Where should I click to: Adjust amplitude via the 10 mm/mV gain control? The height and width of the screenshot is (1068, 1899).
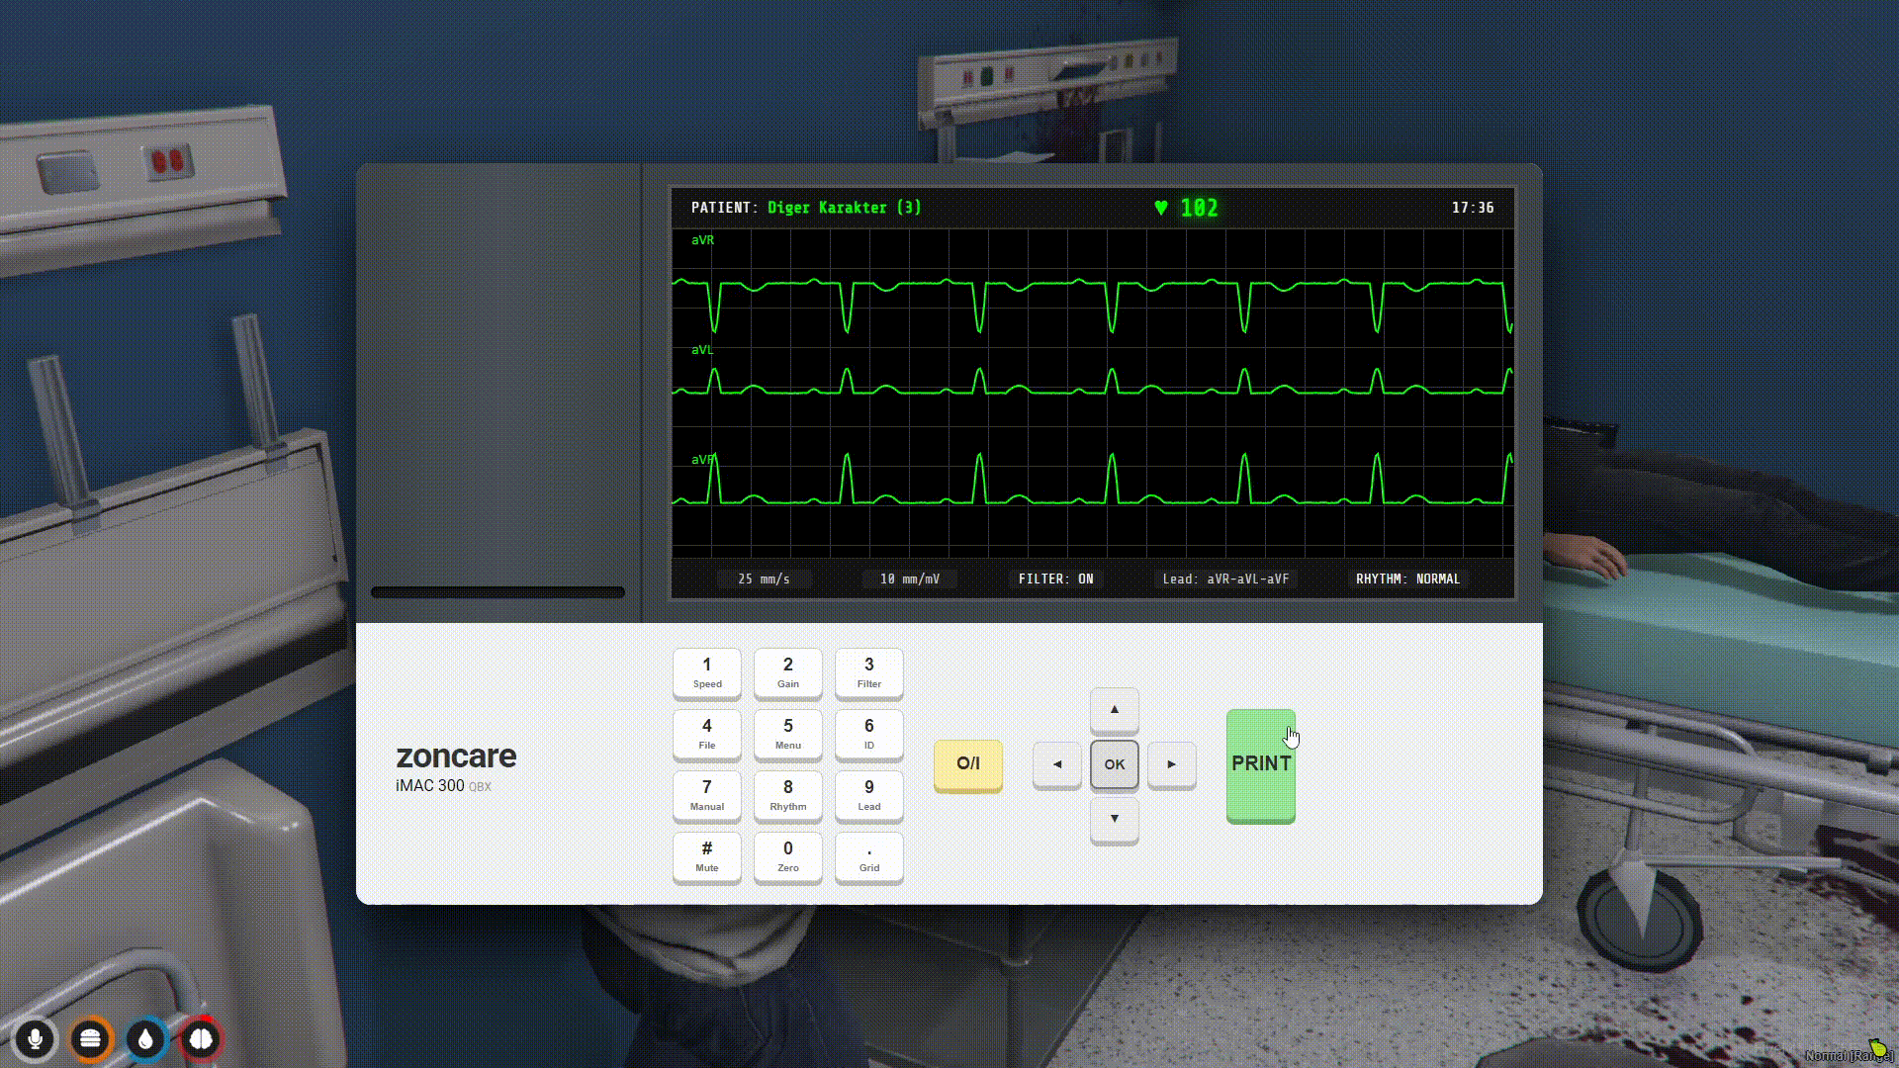point(908,578)
